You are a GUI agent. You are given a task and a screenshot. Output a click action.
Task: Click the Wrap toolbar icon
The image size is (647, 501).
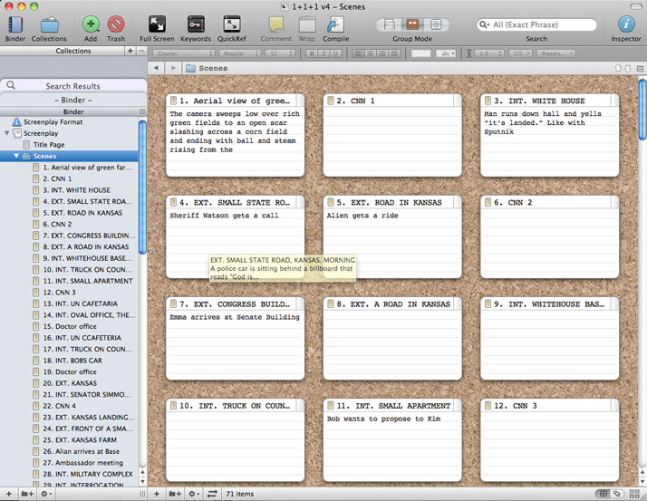tap(306, 24)
